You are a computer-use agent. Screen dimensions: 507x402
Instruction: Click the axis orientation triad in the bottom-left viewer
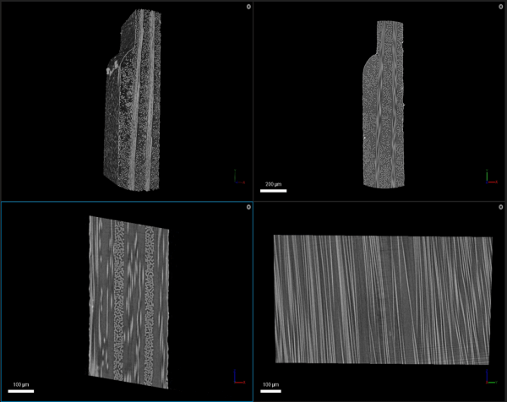237,378
